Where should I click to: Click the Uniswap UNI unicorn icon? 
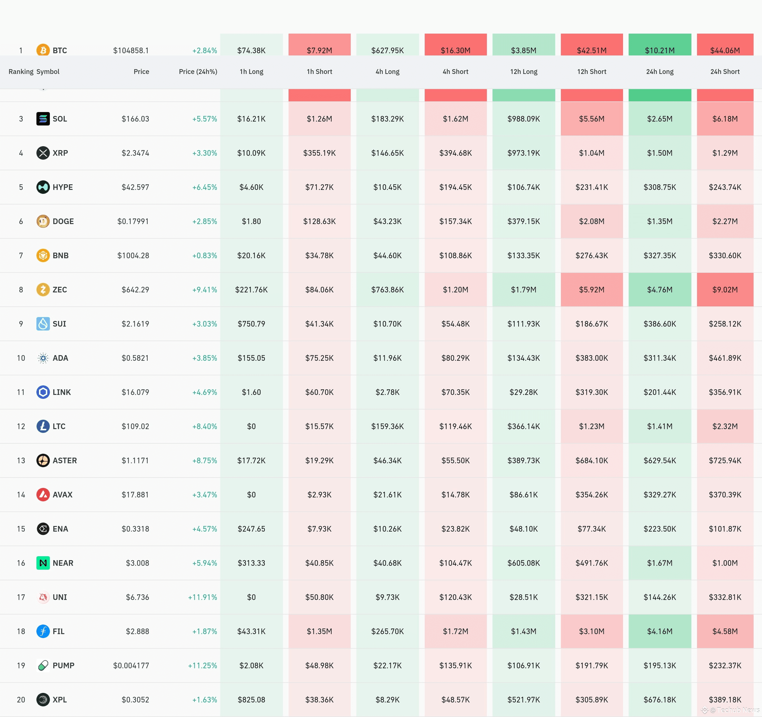point(43,597)
